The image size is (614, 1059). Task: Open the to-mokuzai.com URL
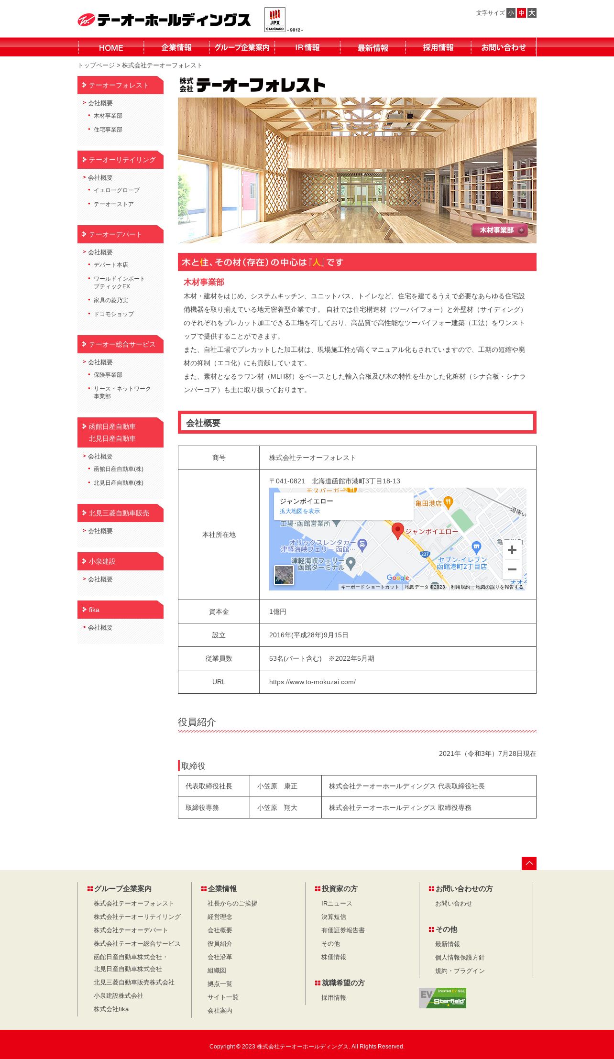(x=312, y=682)
